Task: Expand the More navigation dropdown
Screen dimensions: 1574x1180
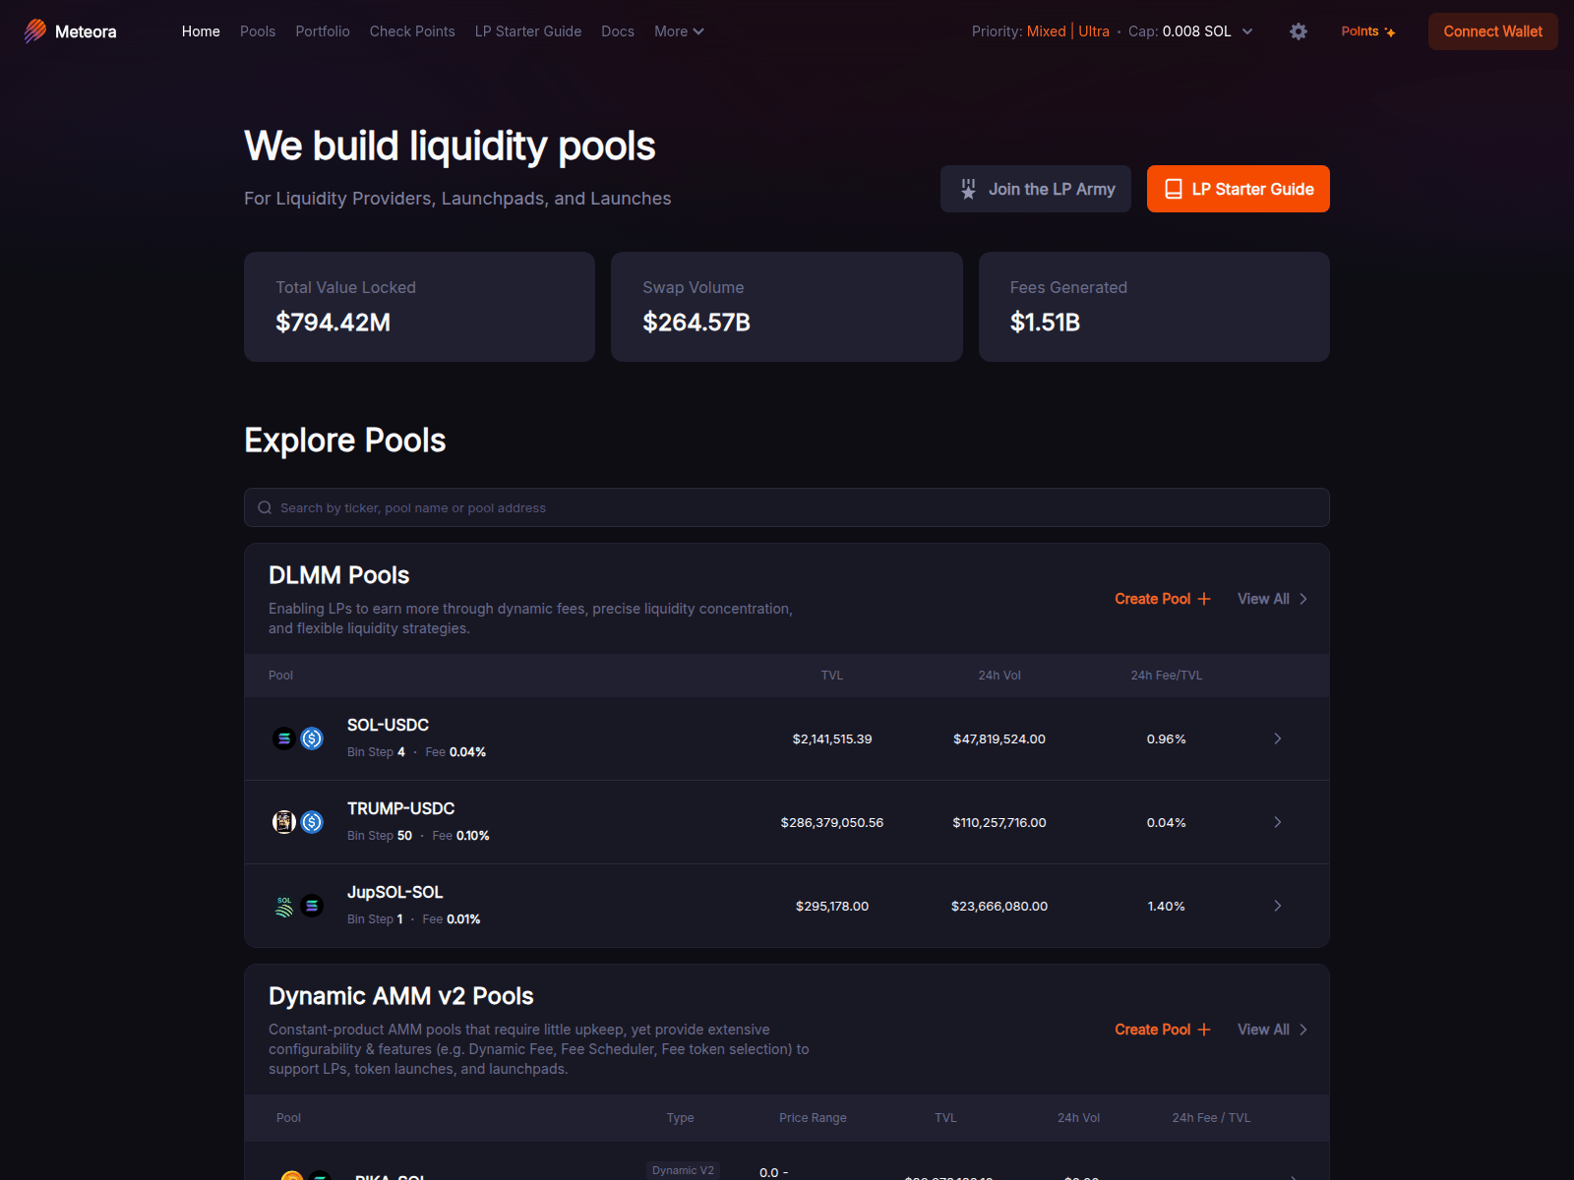Action: coord(679,31)
